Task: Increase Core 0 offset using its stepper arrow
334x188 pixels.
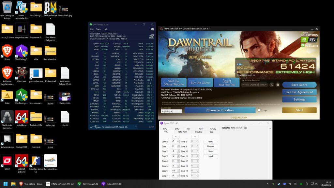Action: (178, 141)
